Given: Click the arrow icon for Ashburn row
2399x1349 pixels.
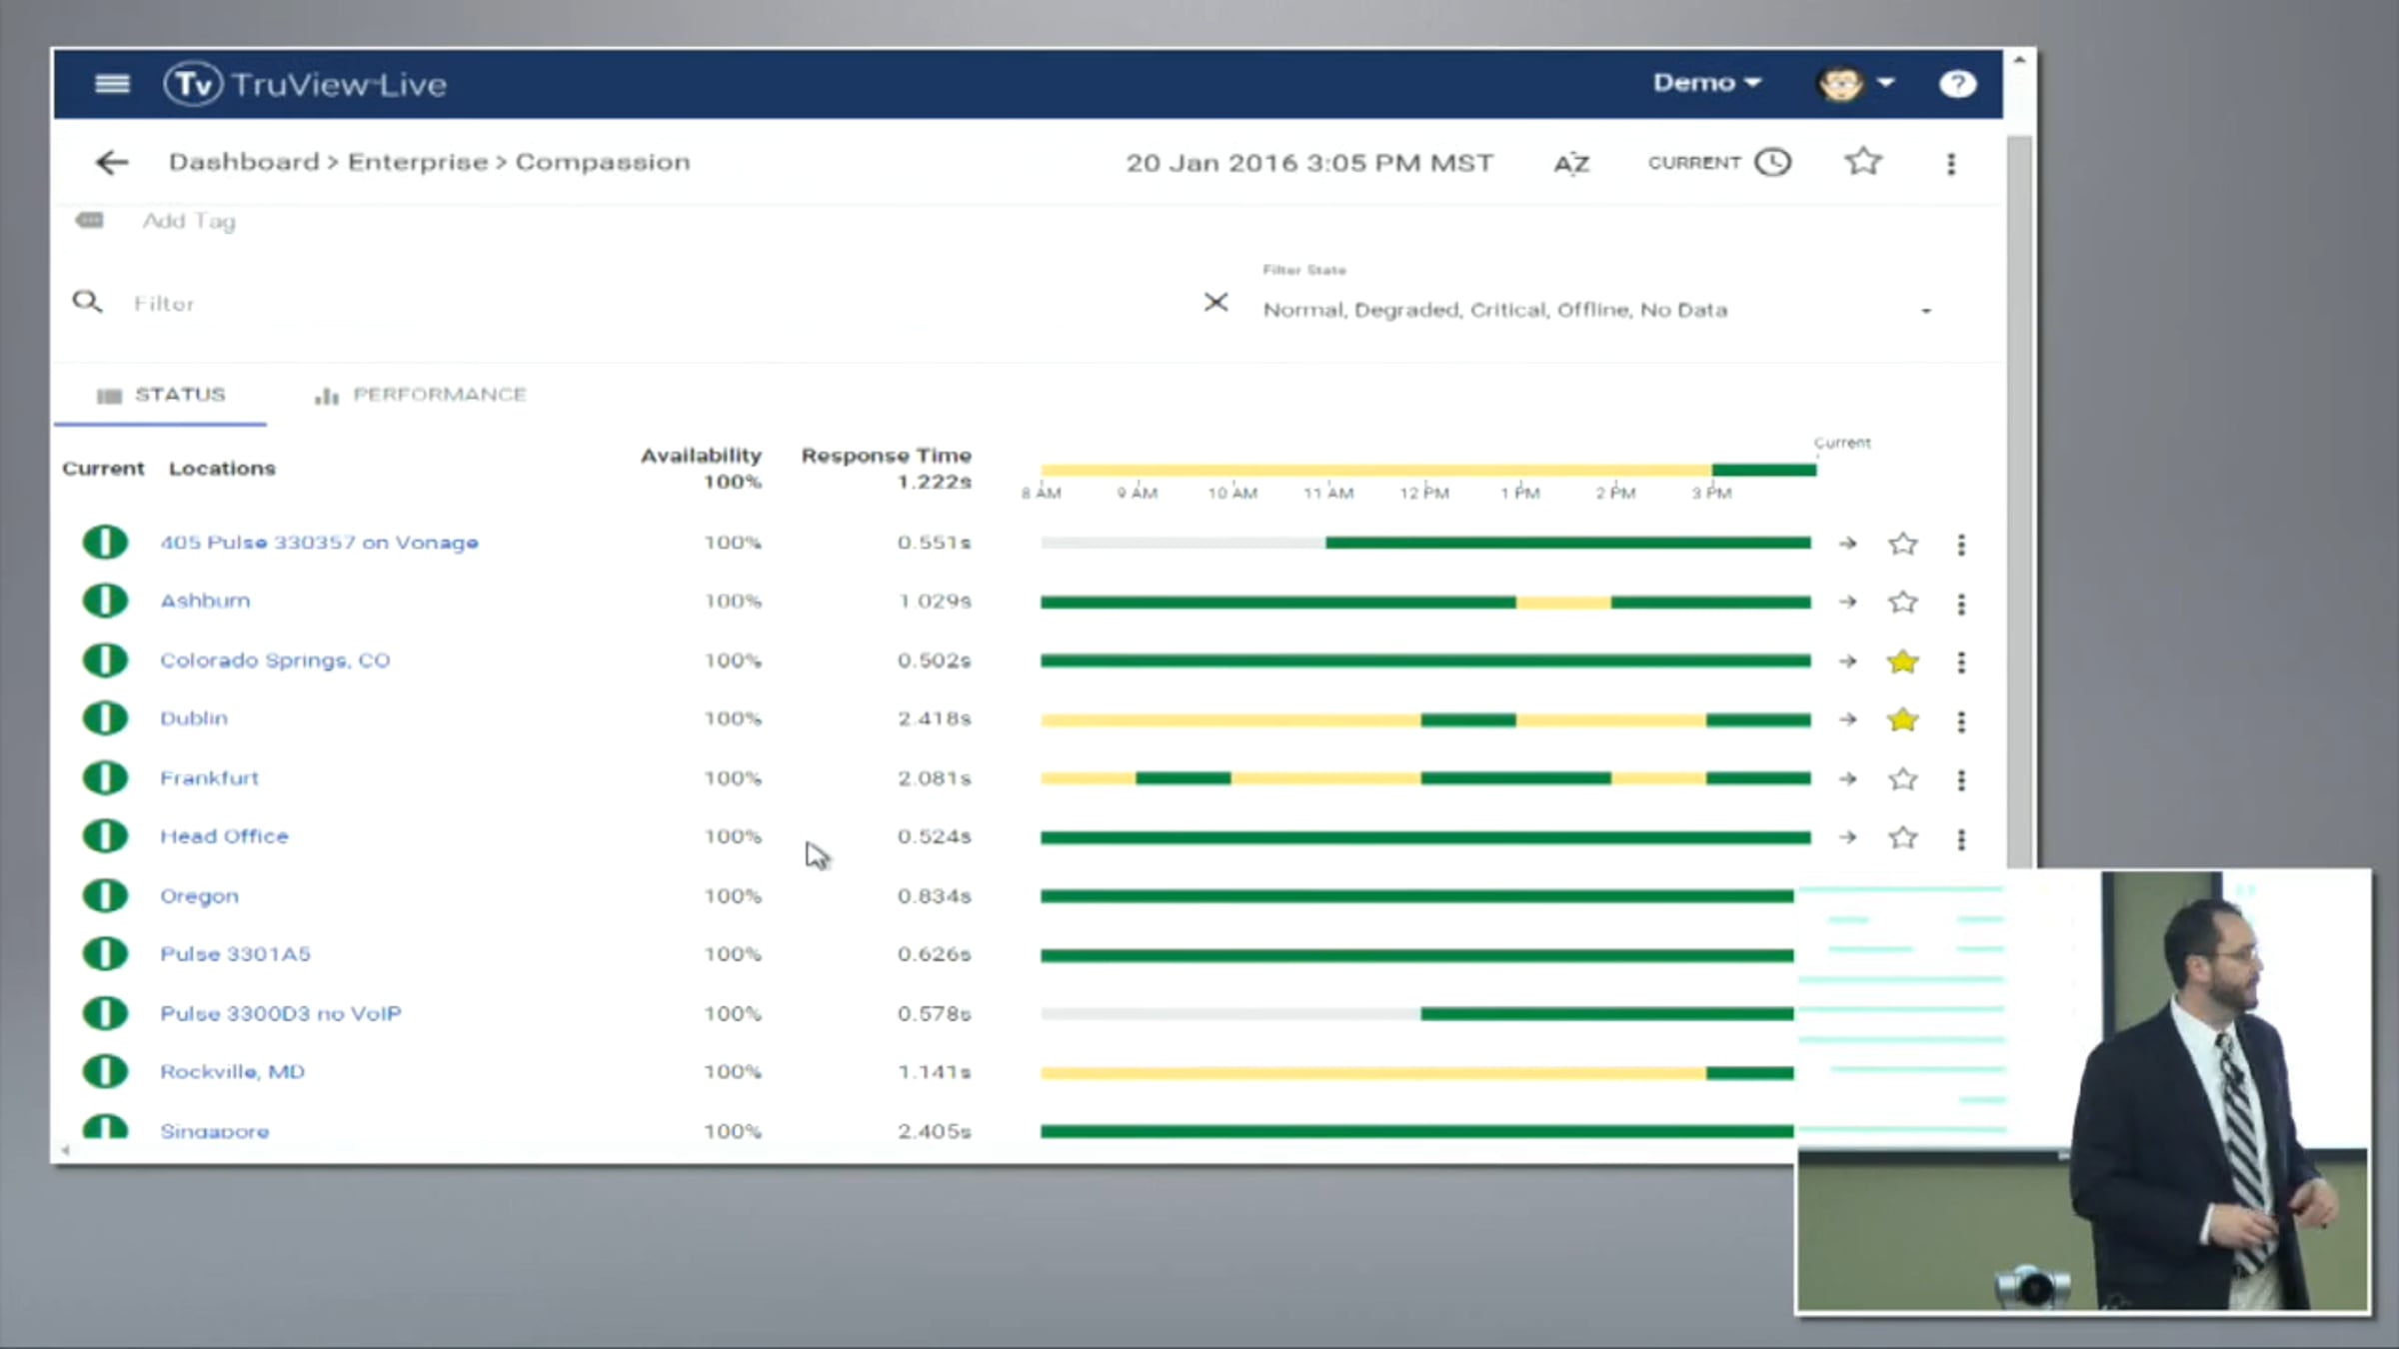Looking at the screenshot, I should 1847,603.
